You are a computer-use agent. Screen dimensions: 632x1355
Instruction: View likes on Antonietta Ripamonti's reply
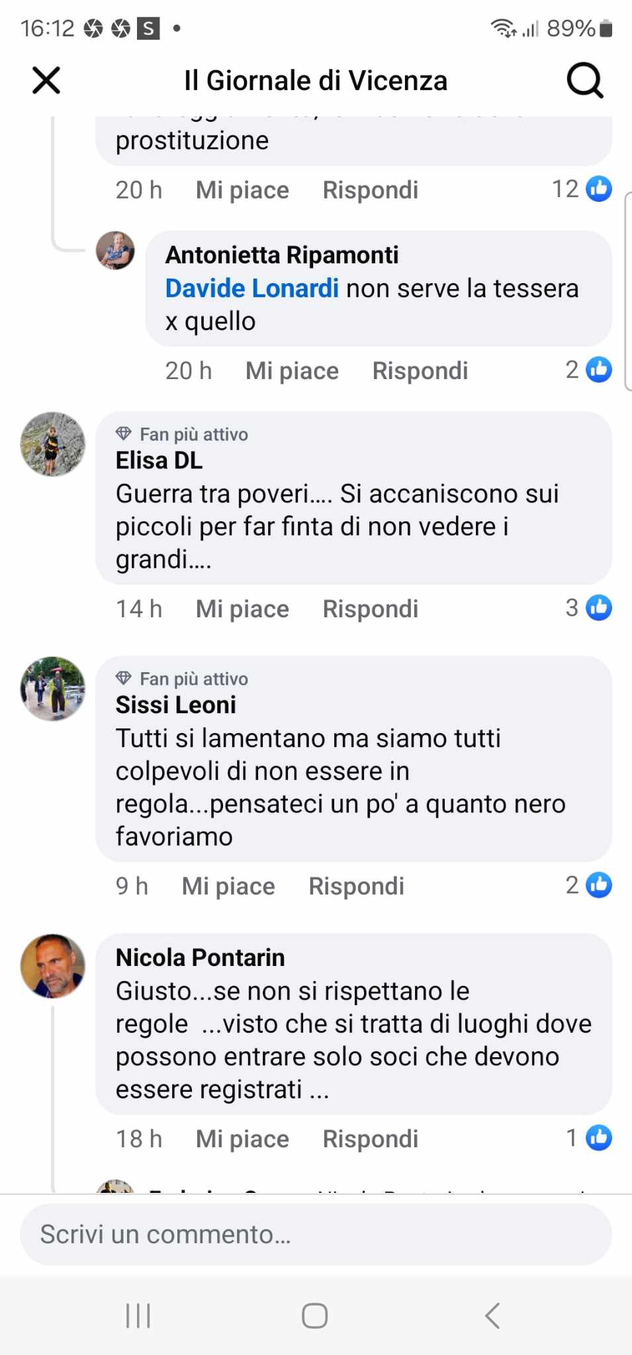pos(588,370)
